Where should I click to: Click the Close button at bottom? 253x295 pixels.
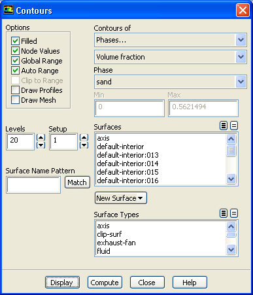point(147,283)
